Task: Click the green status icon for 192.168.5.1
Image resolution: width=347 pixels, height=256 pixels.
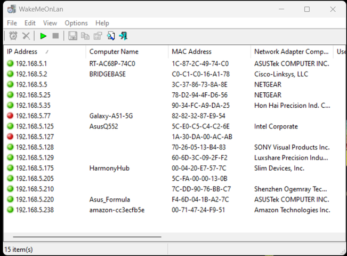Action: coord(10,63)
